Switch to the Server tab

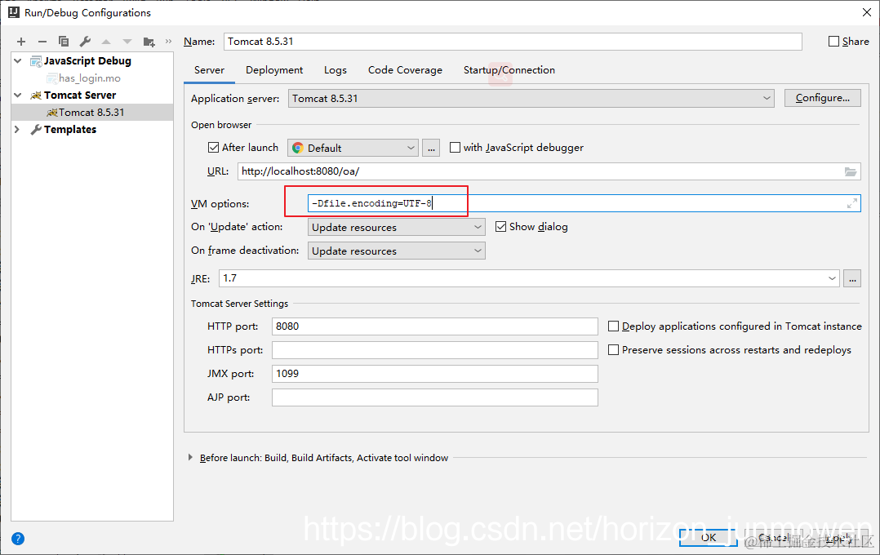tap(209, 70)
